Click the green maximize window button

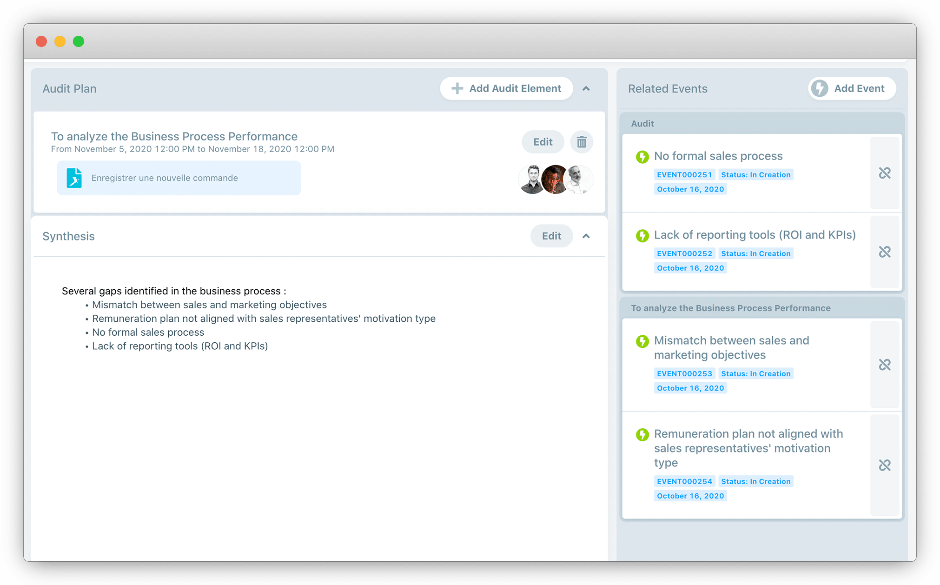tap(79, 41)
